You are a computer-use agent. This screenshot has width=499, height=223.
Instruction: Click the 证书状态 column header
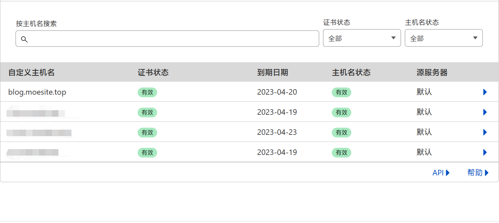point(153,72)
